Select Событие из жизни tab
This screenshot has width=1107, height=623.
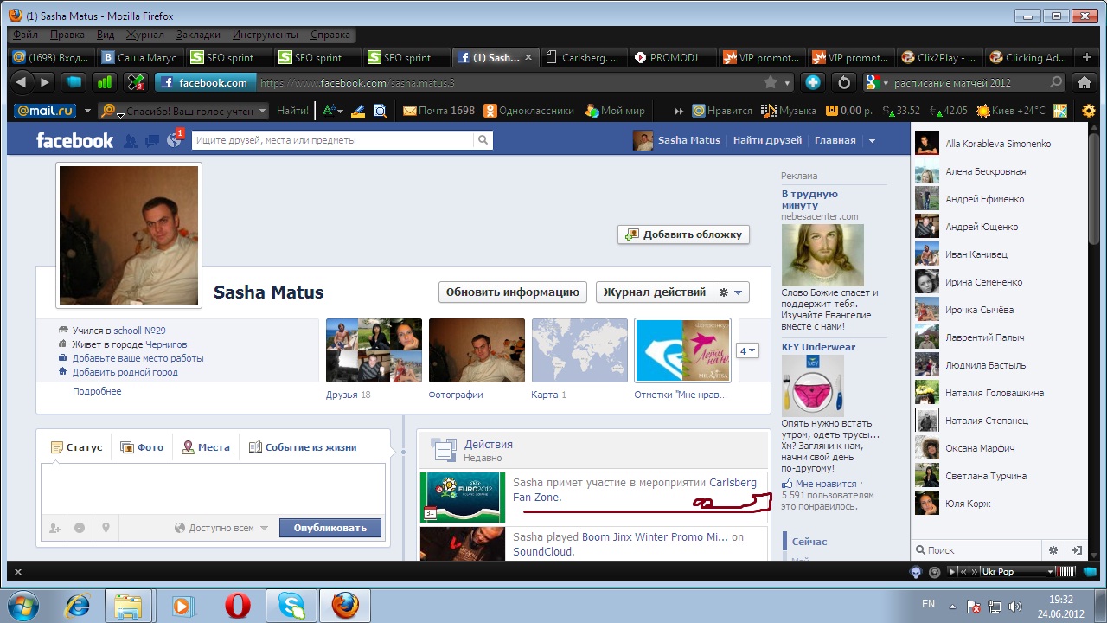(303, 447)
